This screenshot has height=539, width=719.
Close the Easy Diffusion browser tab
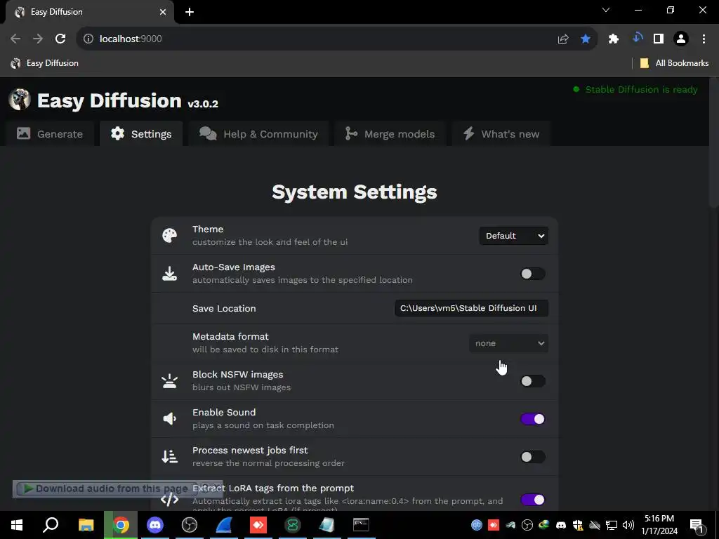click(x=163, y=12)
